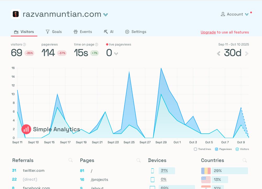
Task: Click the 0% tablet device value
Action: click(x=163, y=180)
